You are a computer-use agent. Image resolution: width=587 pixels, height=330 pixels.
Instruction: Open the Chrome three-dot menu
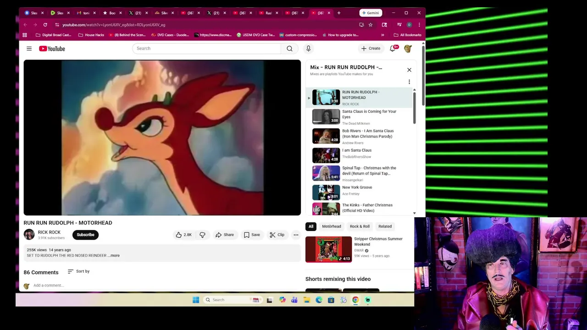pyautogui.click(x=419, y=25)
